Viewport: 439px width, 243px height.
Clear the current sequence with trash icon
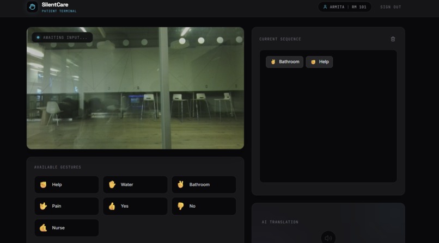[393, 39]
